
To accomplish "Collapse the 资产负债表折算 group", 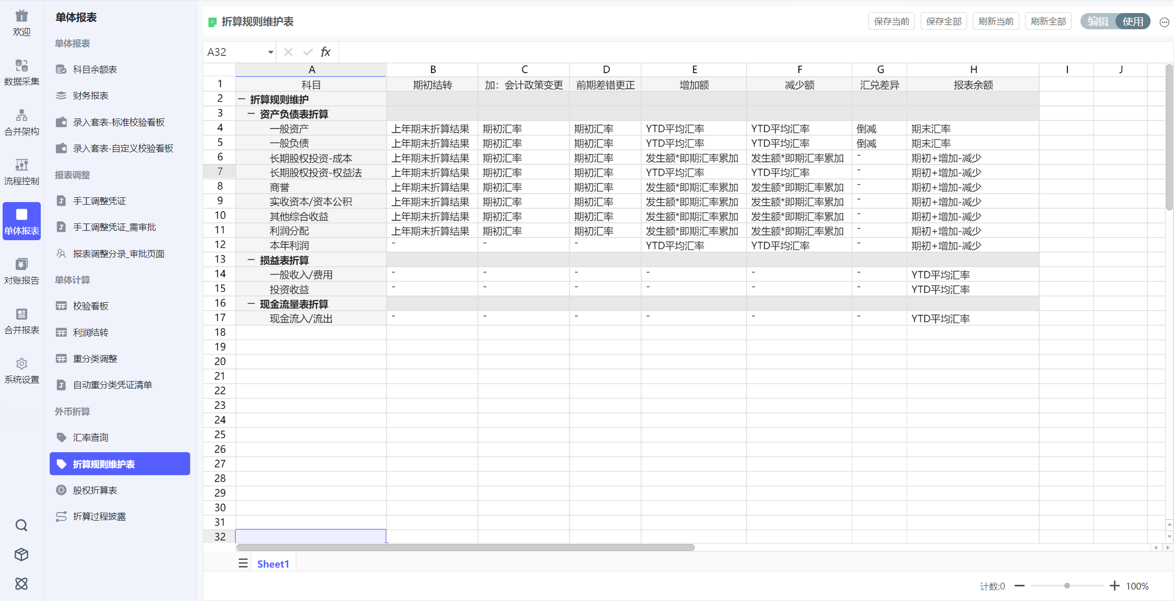I will click(x=251, y=114).
